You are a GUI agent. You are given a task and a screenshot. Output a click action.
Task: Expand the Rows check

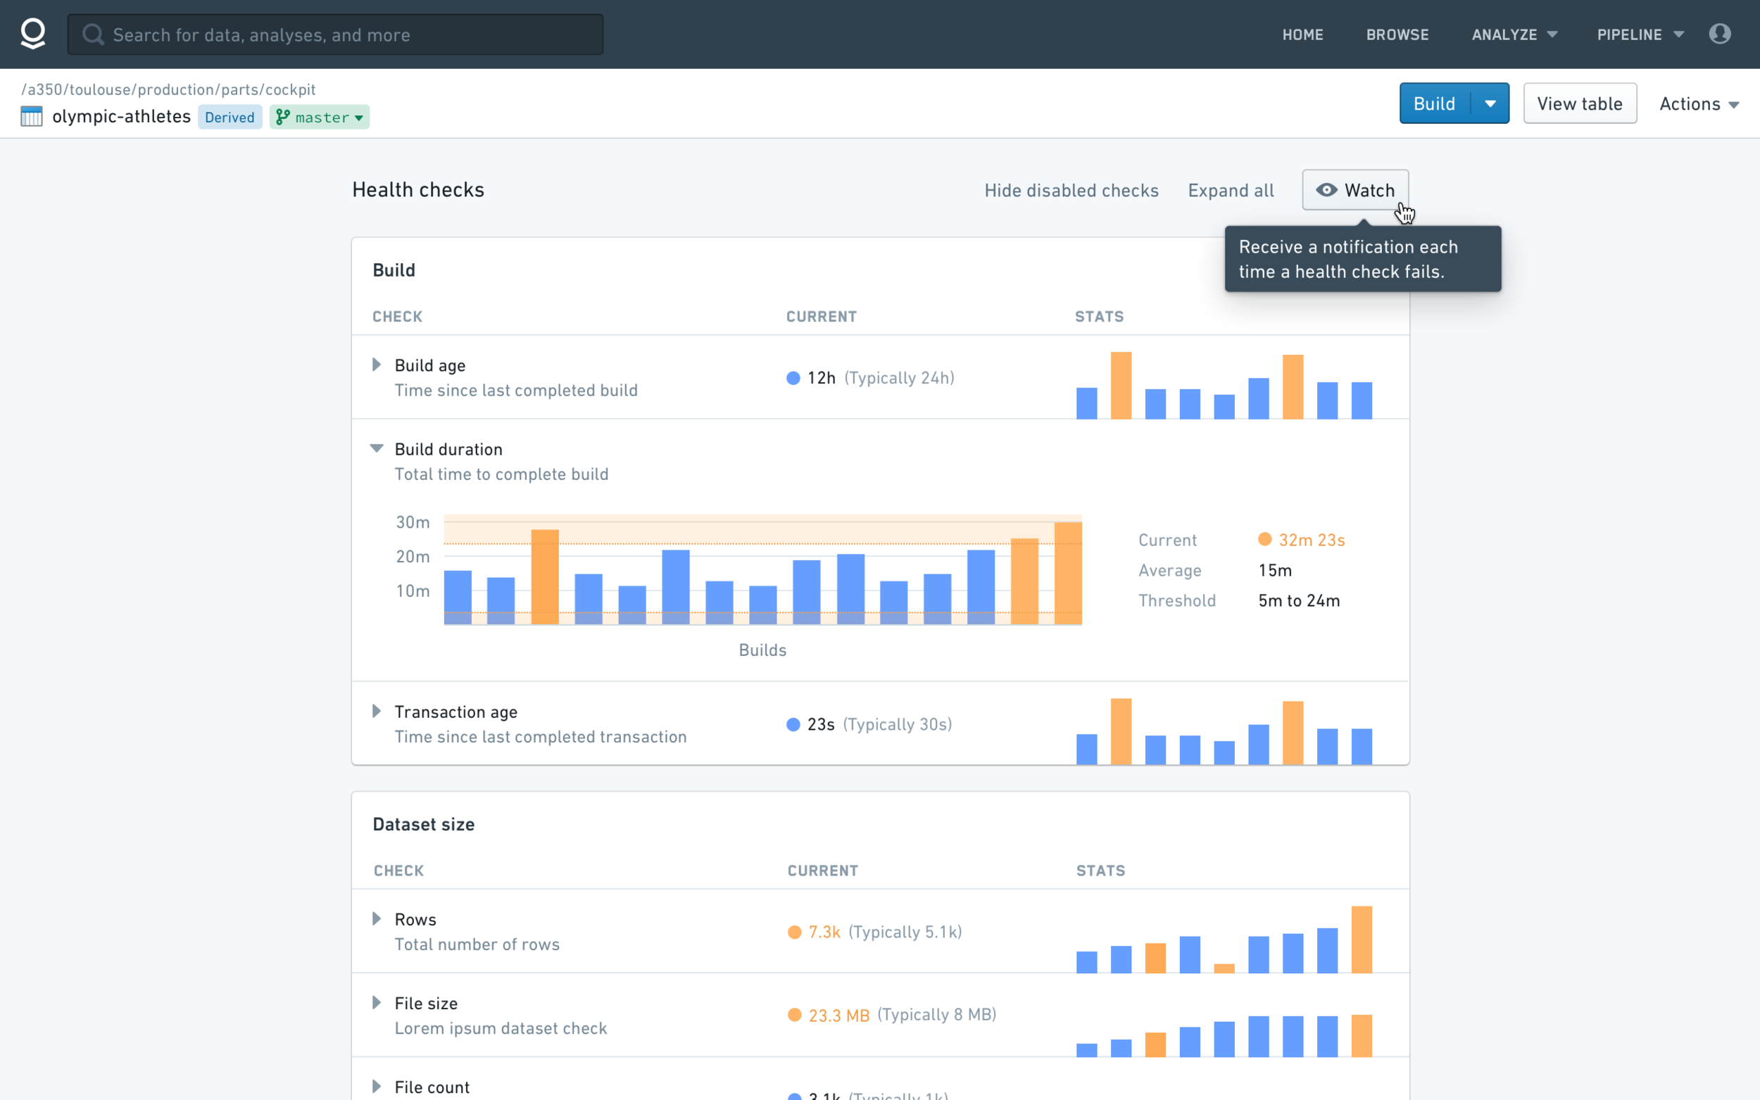(376, 918)
